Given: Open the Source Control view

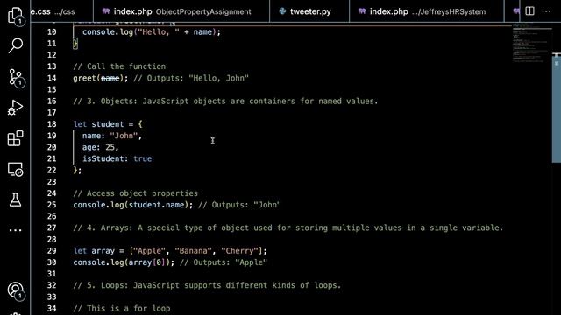Looking at the screenshot, I should [15, 77].
